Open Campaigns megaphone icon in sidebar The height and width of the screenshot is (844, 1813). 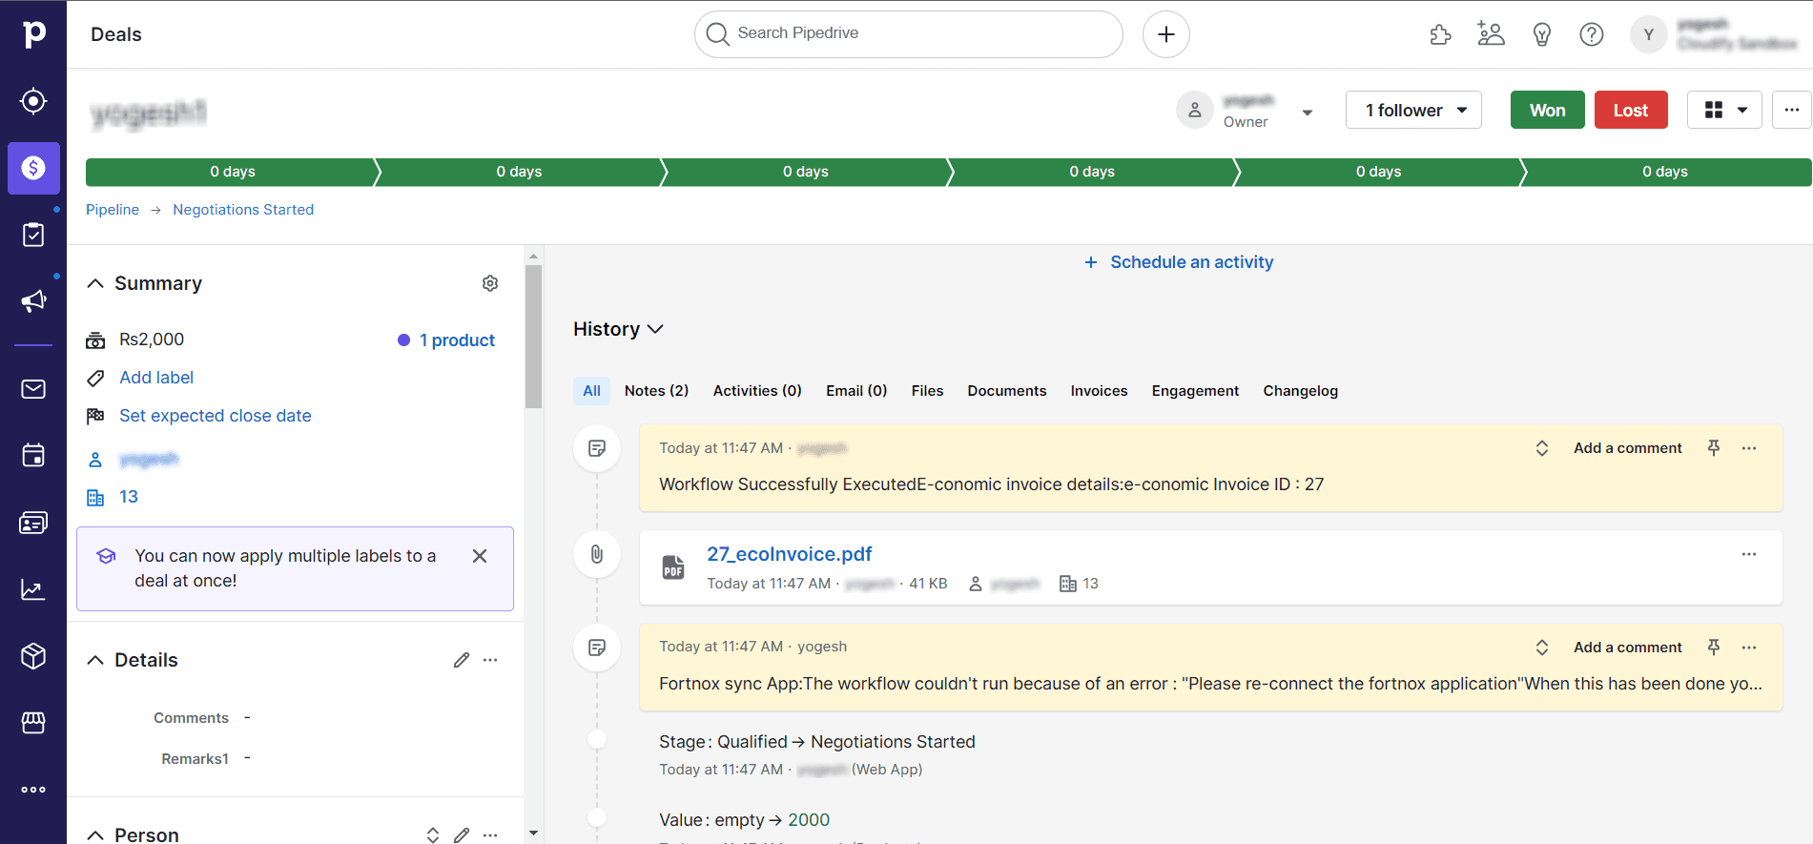coord(33,301)
